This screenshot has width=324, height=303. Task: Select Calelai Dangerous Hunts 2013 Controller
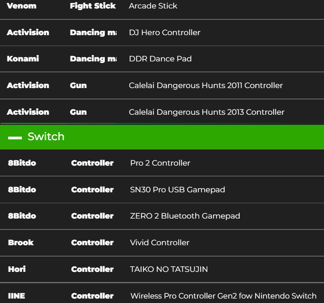pyautogui.click(x=207, y=112)
